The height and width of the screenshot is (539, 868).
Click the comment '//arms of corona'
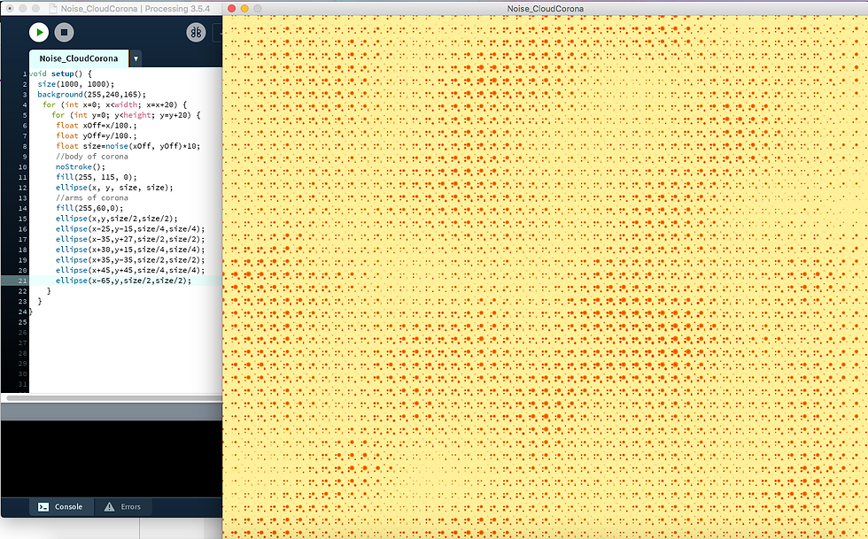pos(92,197)
